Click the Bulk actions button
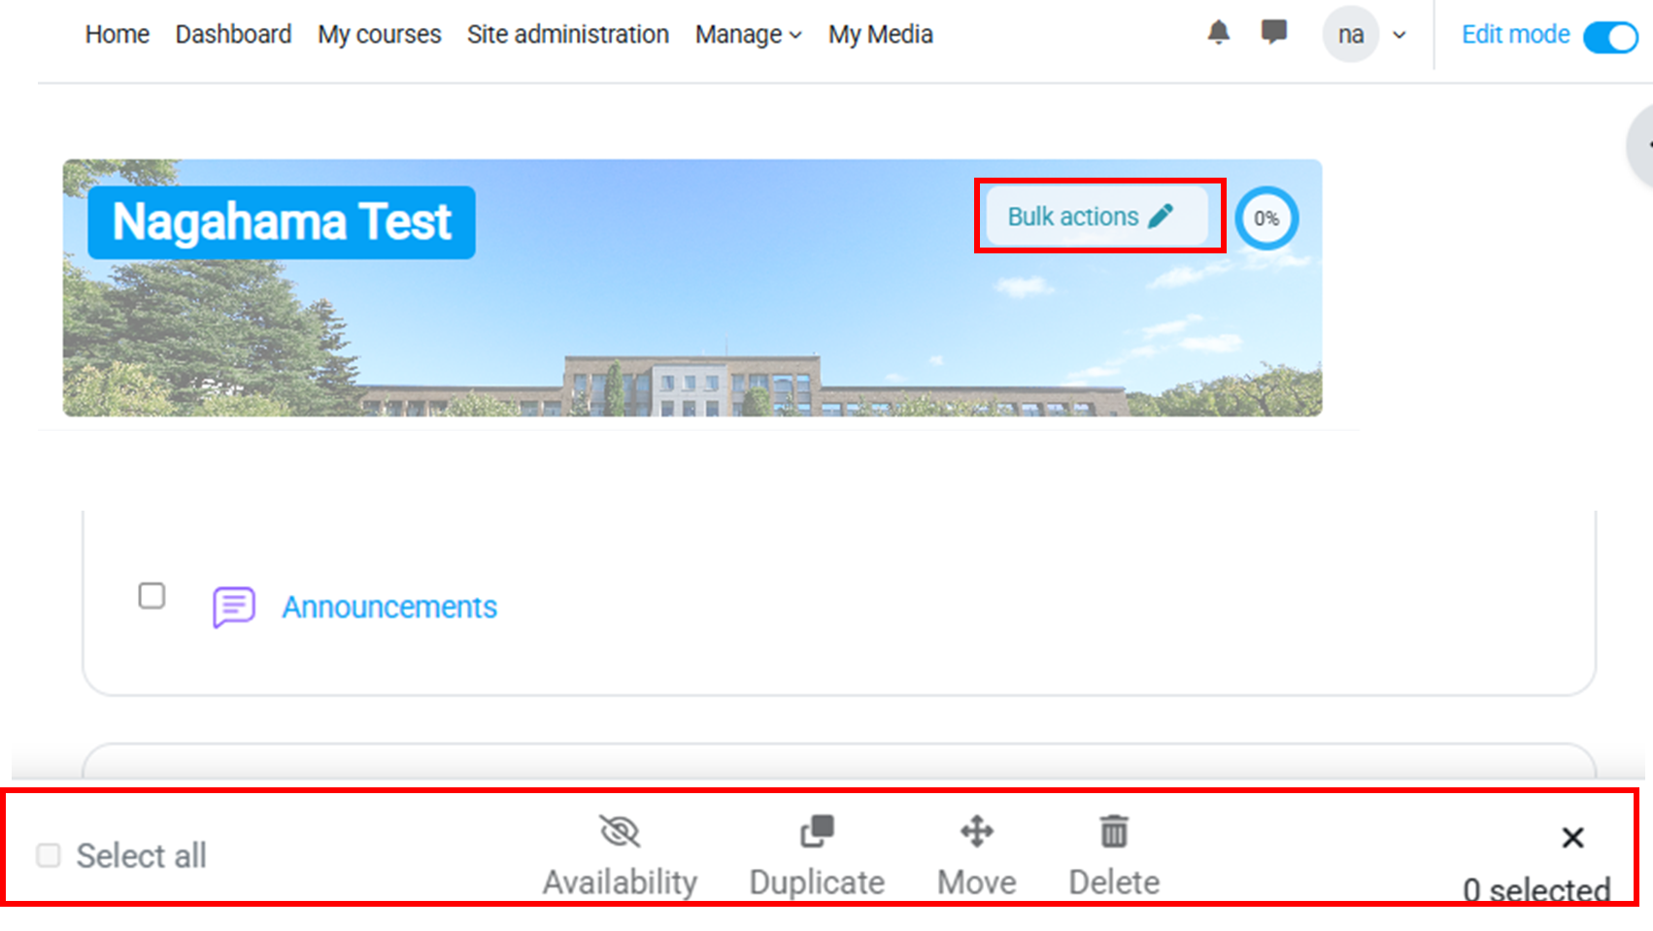The width and height of the screenshot is (1653, 931). point(1096,216)
